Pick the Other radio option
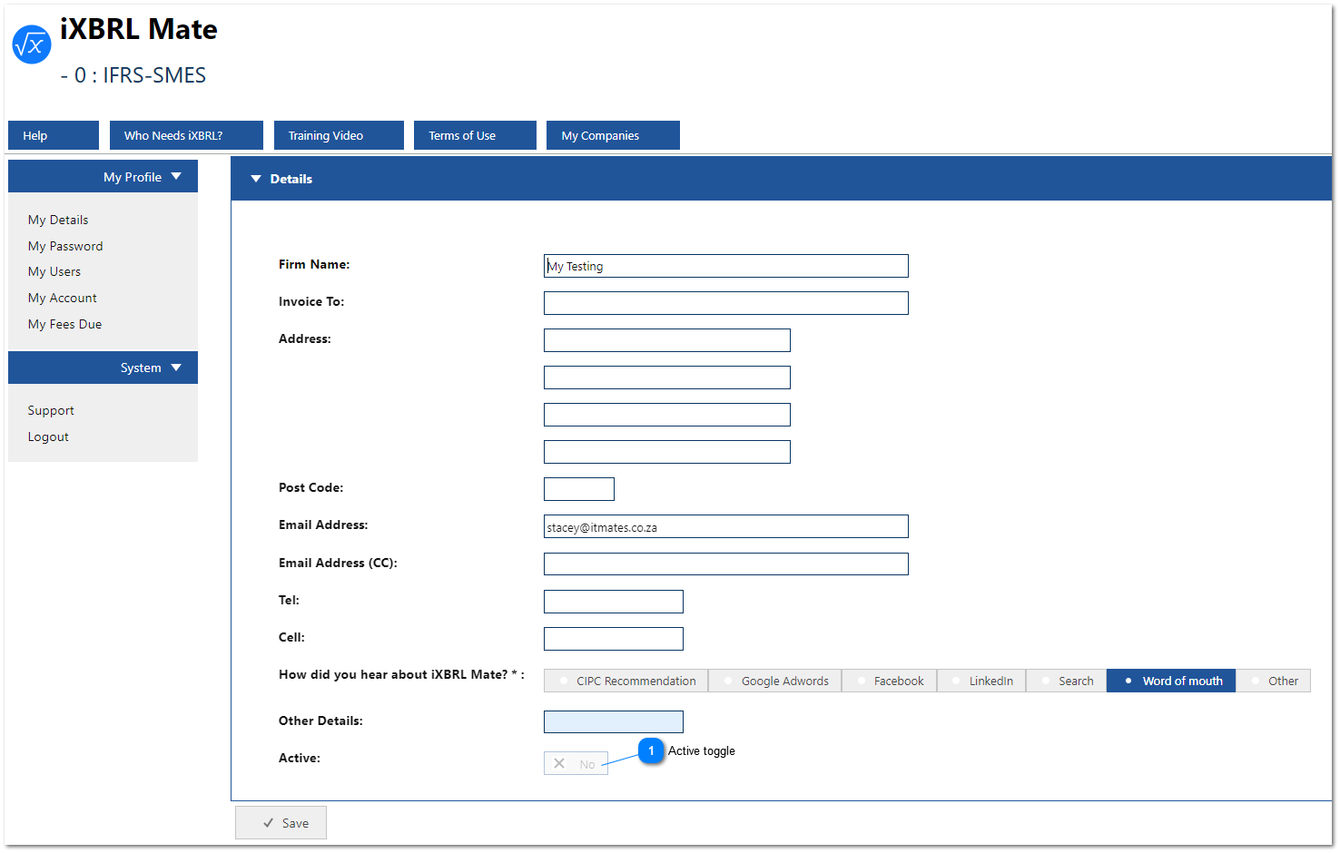The image size is (1340, 853). [x=1274, y=681]
